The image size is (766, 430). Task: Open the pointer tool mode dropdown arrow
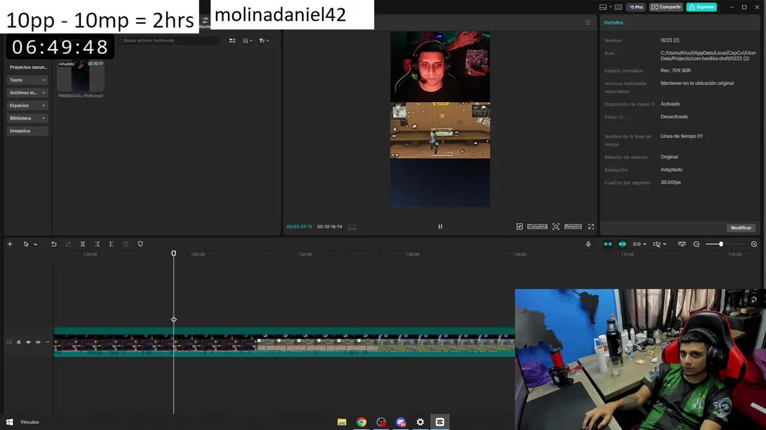coord(35,244)
